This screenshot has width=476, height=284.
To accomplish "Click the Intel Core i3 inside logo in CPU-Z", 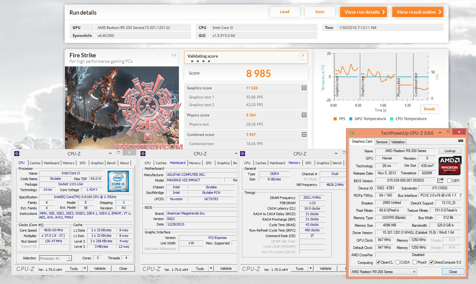I will pyautogui.click(x=118, y=181).
